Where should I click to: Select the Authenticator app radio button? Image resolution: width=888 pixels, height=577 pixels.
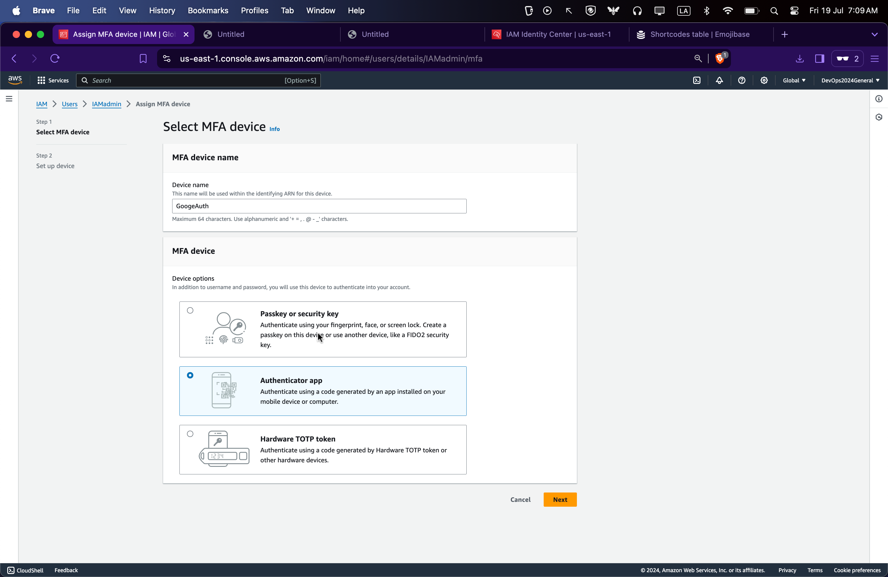pyautogui.click(x=190, y=375)
